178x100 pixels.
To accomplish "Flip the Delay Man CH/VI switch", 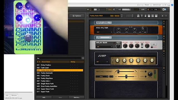I will (142, 46).
